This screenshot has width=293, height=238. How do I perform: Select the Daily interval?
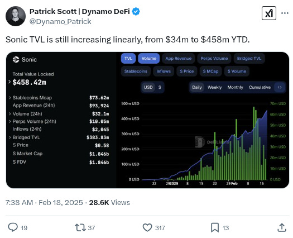197,87
